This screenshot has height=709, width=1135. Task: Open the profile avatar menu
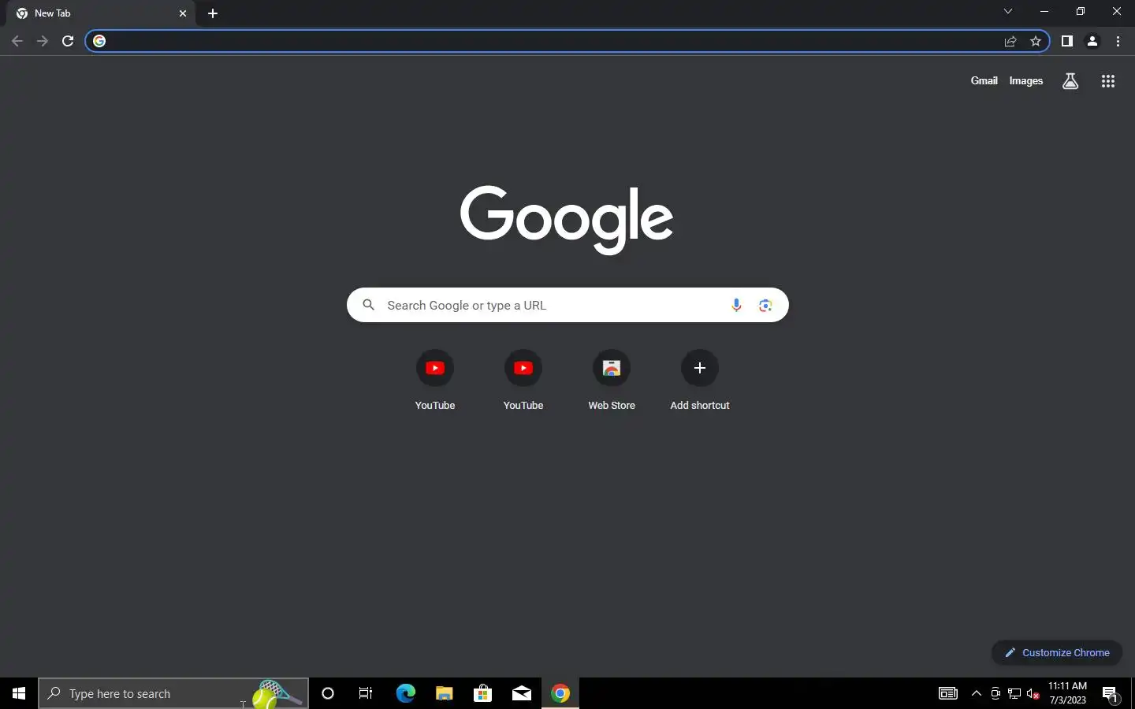[x=1092, y=41]
